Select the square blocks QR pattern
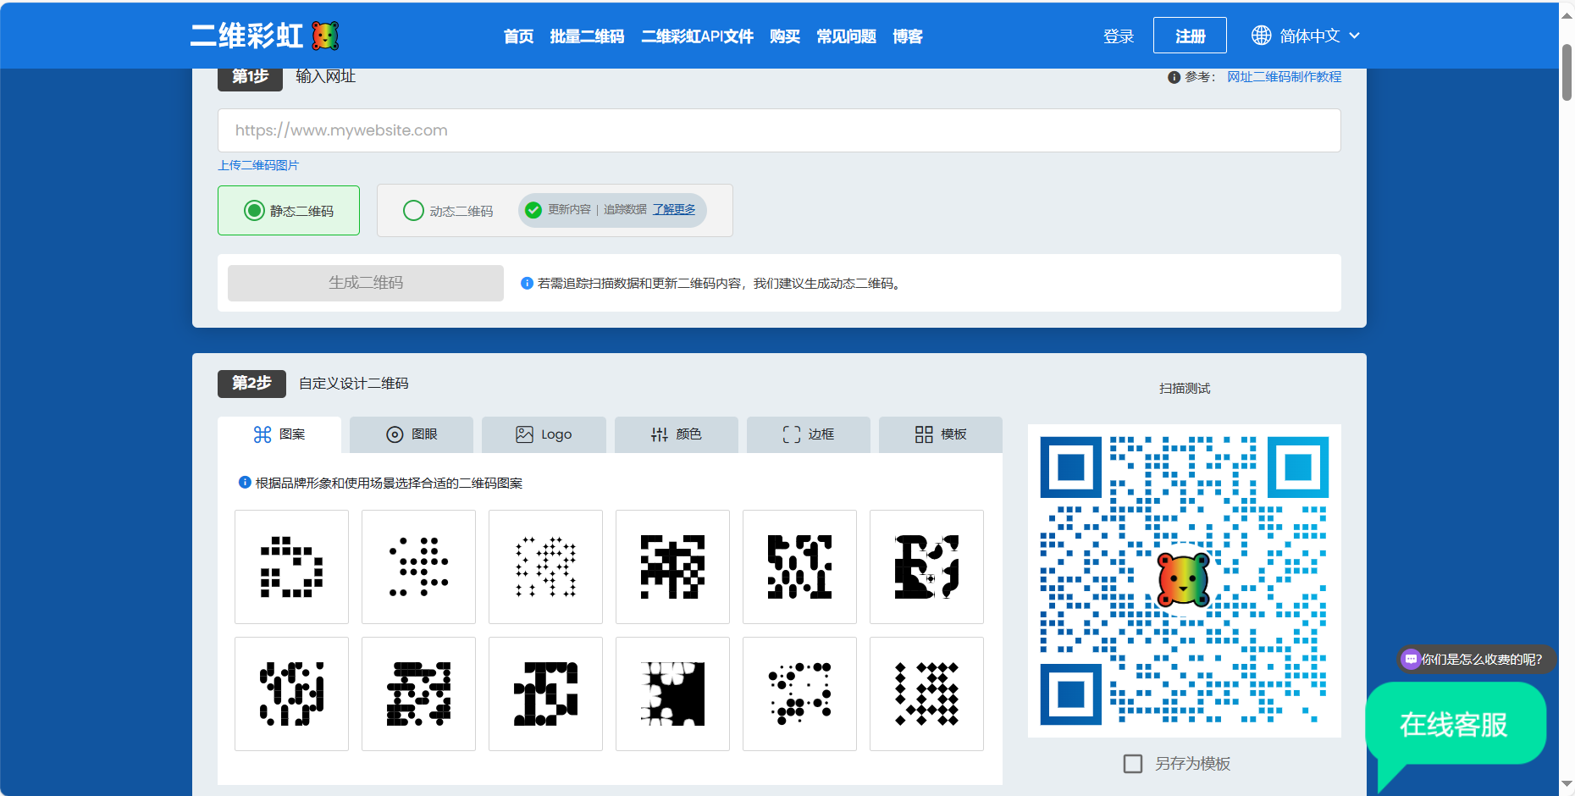 pyautogui.click(x=291, y=567)
